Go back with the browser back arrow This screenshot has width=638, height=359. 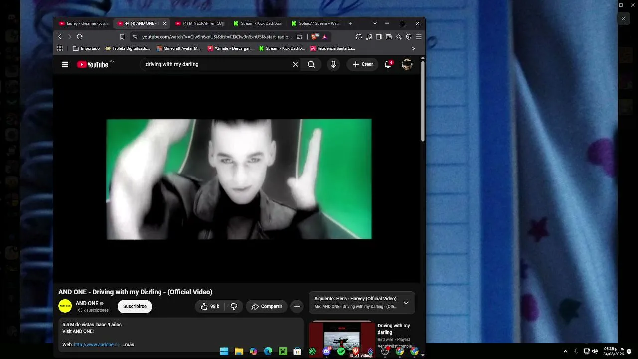click(60, 37)
